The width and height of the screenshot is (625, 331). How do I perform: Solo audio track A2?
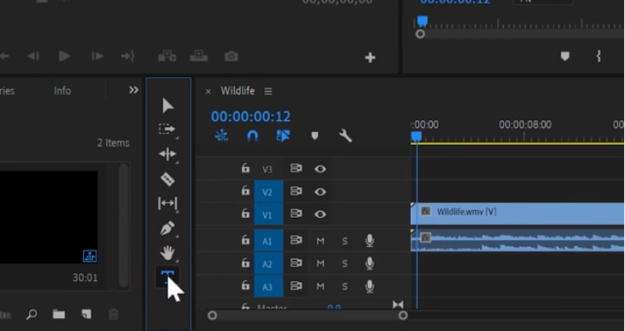click(x=345, y=263)
